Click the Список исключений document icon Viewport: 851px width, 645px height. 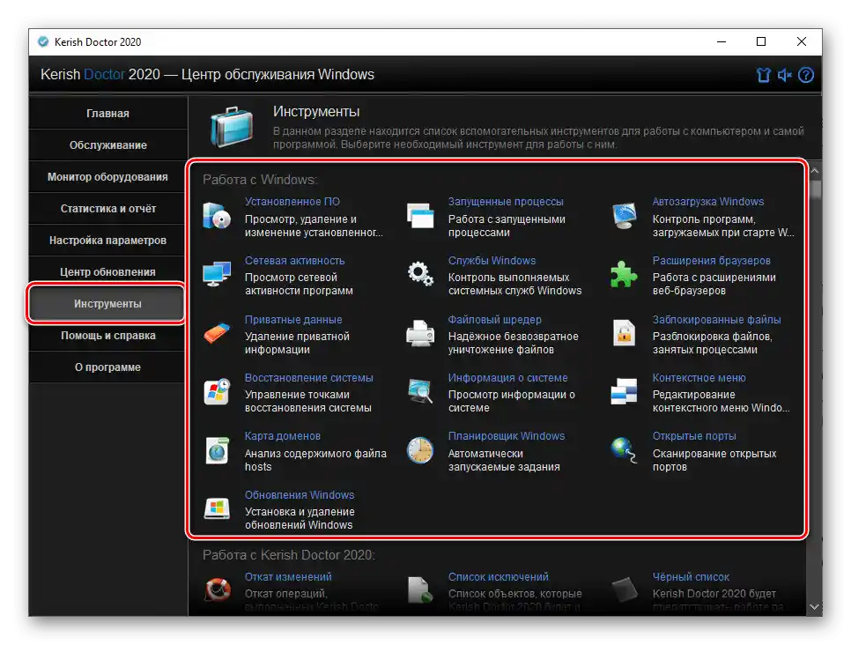pyautogui.click(x=420, y=590)
